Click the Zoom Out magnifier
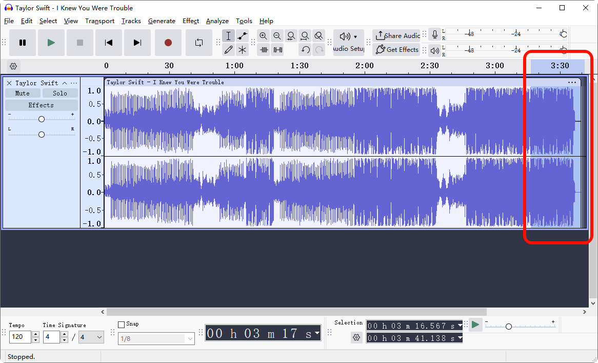Screen dimensions: 598x363 [277, 36]
